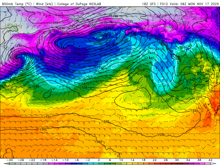Click the -30 value on the color scale
The width and height of the screenshot is (220, 165).
[10, 160]
